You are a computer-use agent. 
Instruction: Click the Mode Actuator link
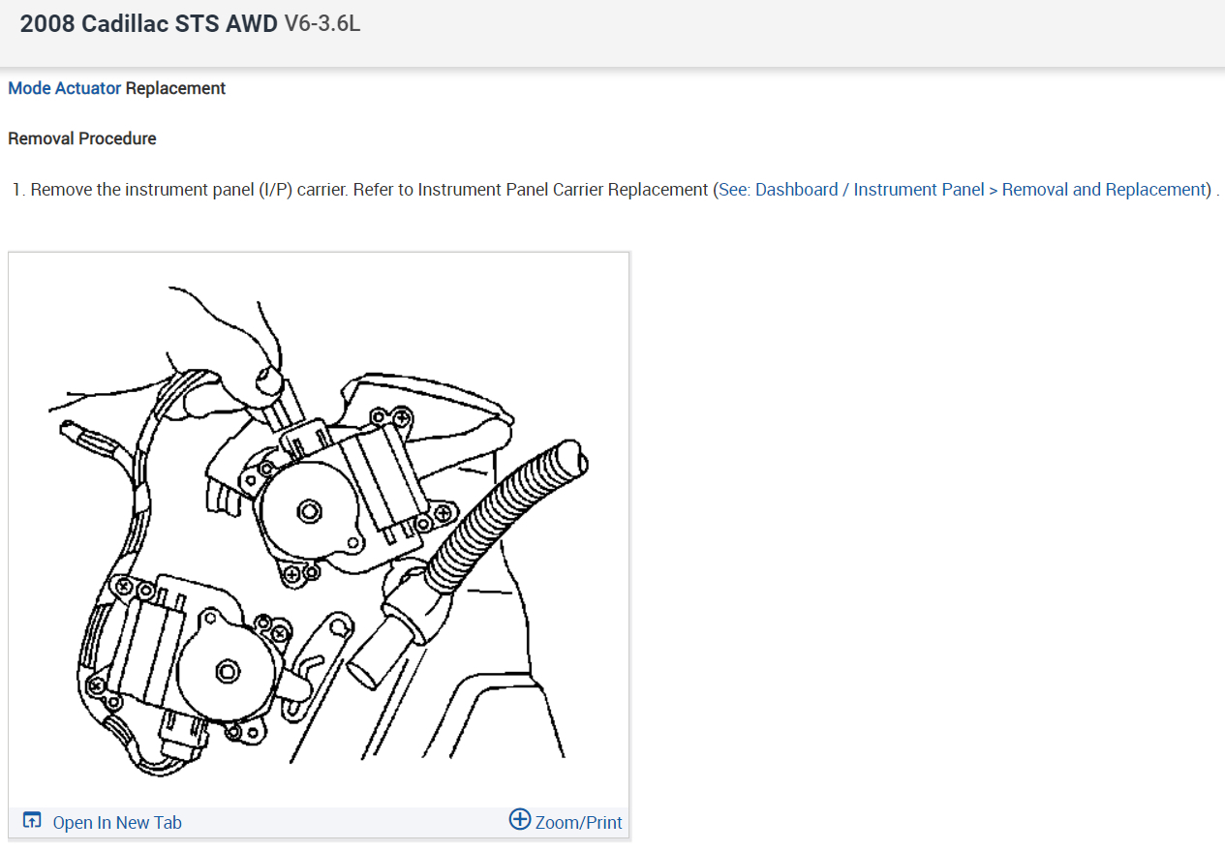point(65,88)
